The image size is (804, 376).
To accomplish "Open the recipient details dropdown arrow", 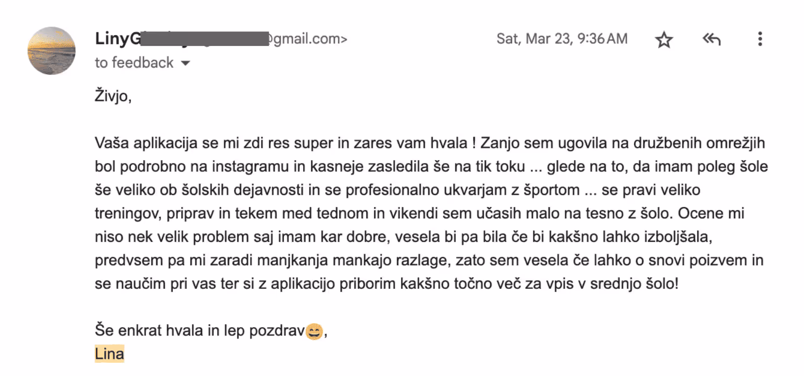I will point(186,63).
